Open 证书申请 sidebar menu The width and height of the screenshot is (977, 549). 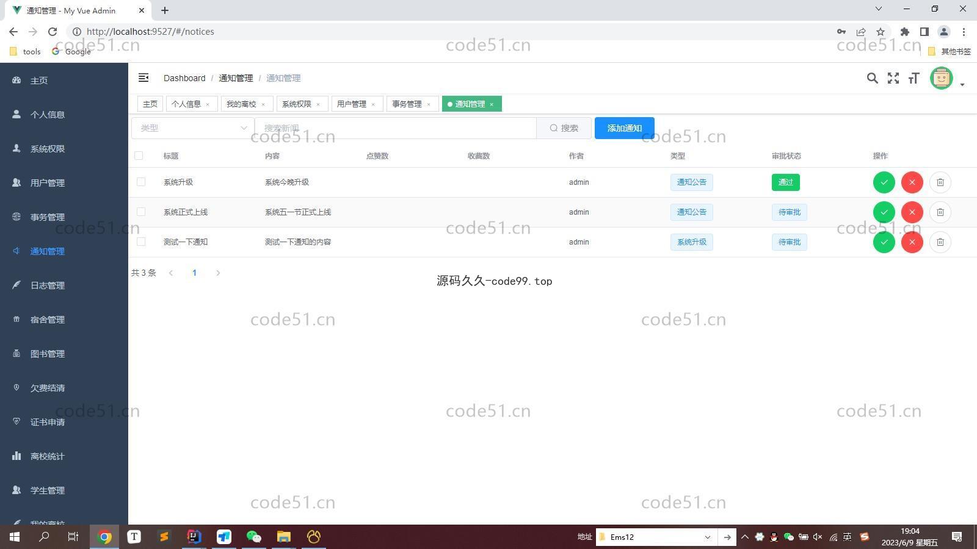[64, 422]
